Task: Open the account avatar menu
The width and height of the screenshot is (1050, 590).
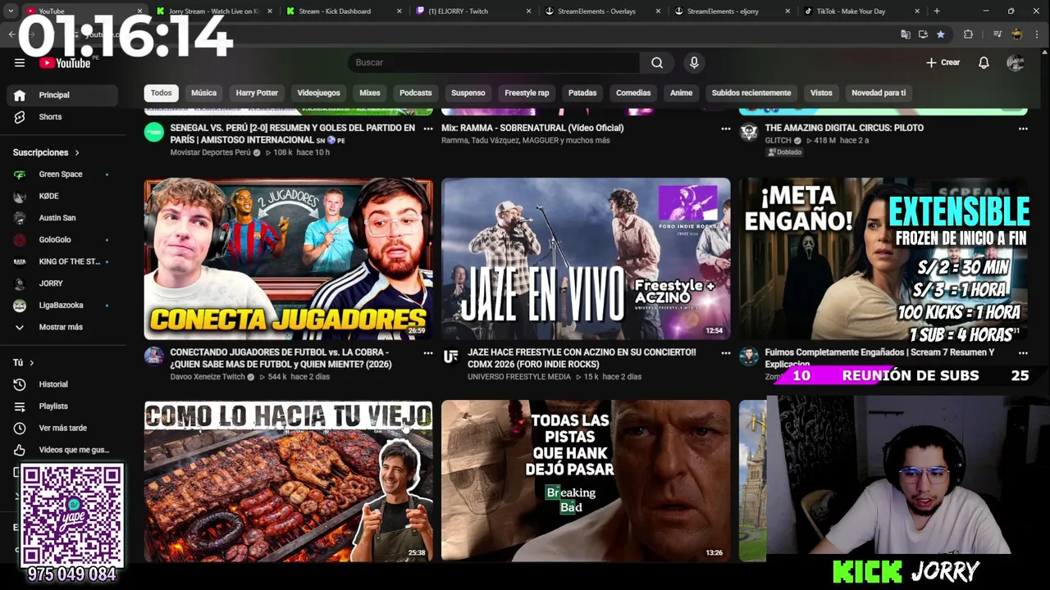Action: pyautogui.click(x=1016, y=62)
